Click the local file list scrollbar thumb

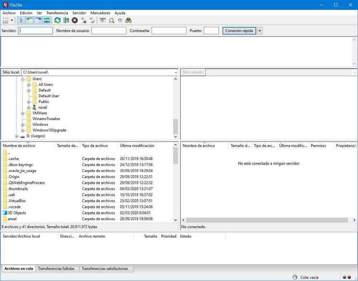click(175, 156)
